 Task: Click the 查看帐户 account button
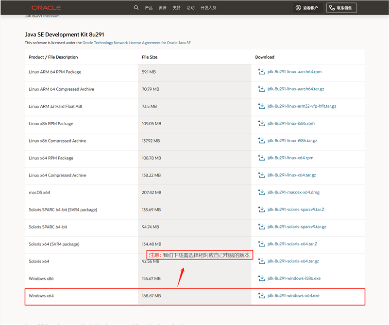307,8
